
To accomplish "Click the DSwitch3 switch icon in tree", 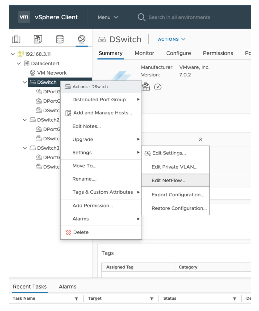I will tap(33, 148).
